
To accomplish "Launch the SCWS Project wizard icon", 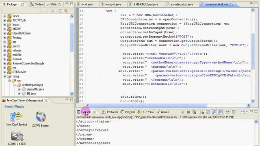I will [41, 117].
